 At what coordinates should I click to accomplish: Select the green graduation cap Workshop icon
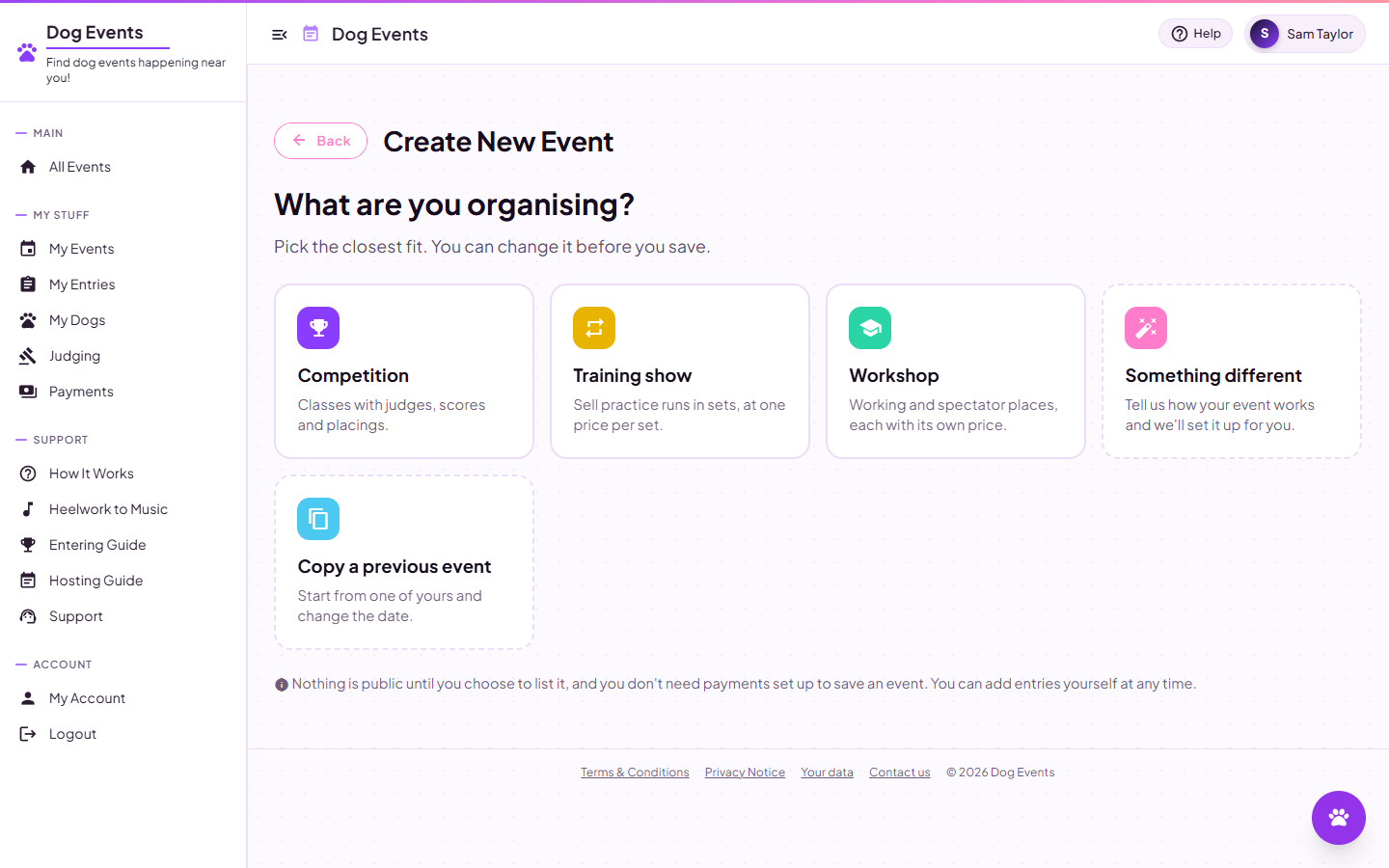[870, 328]
